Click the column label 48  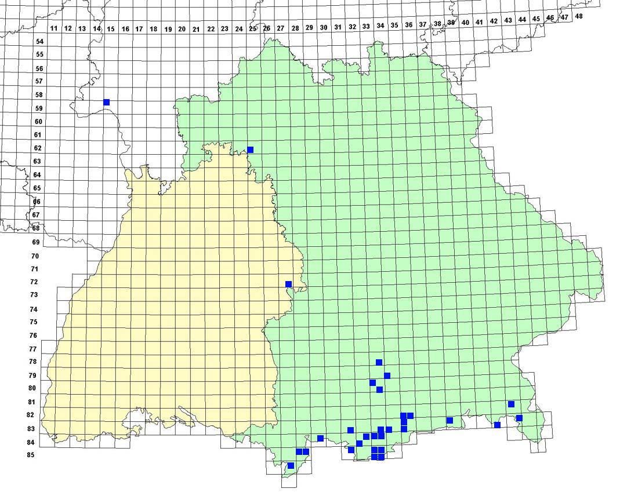click(x=578, y=16)
